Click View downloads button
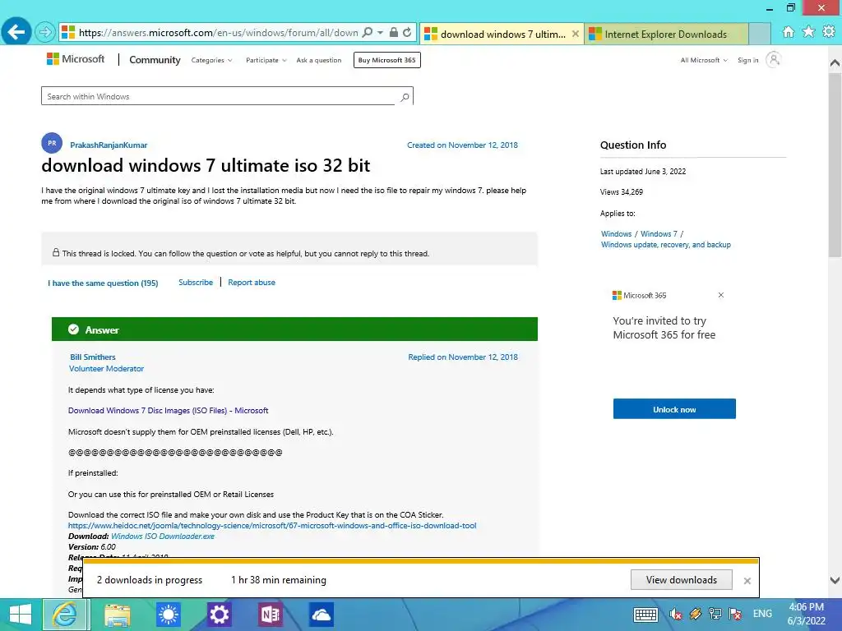Screen dimensions: 842x631 coord(682,580)
